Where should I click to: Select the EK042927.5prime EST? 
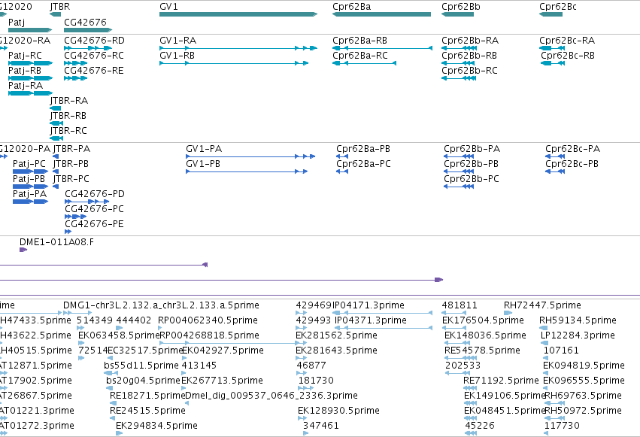[x=186, y=358]
